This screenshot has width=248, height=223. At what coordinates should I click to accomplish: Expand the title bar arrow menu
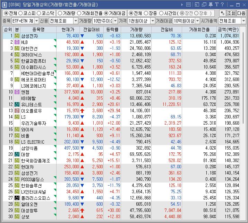(x=182, y=5)
